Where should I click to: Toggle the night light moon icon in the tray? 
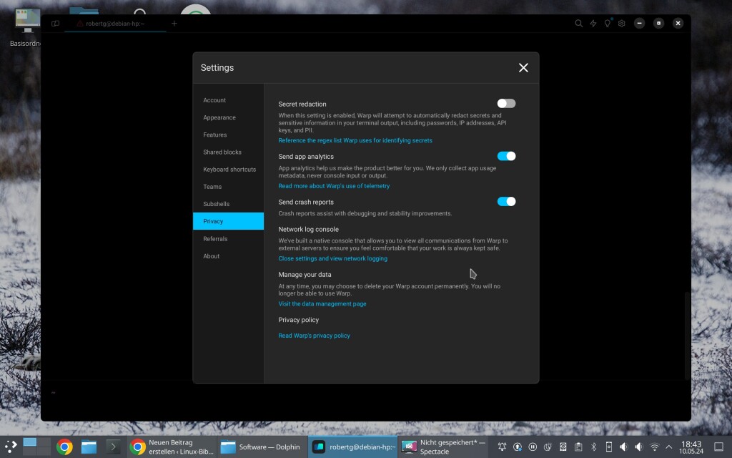(548, 447)
